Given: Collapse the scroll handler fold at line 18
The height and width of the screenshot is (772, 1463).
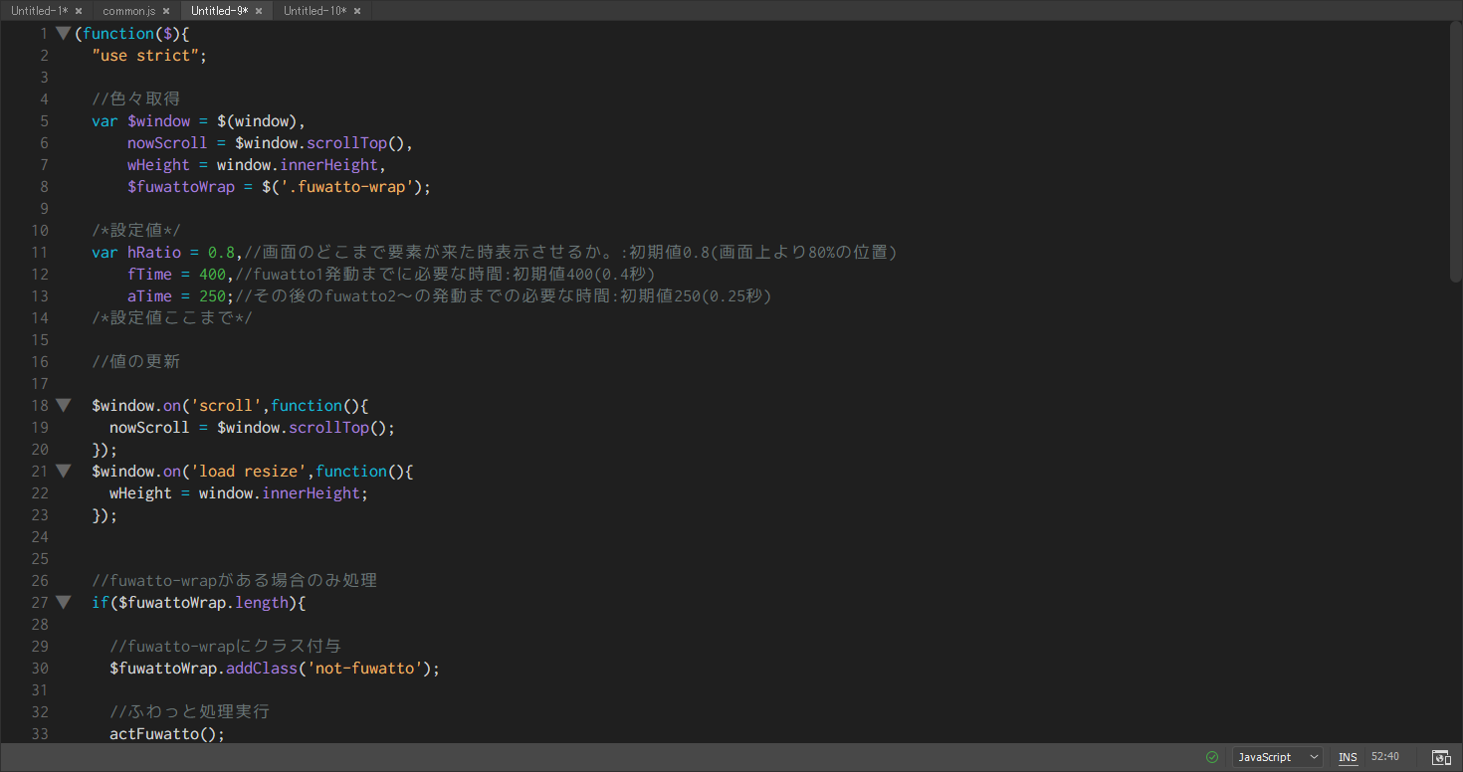Looking at the screenshot, I should tap(63, 405).
